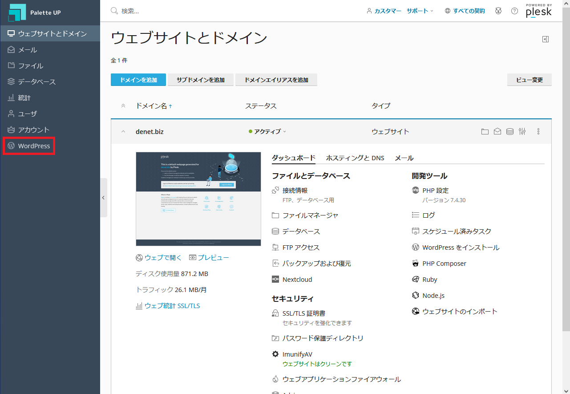Screen dimensions: 570x394
Task: Collapse the left sidebar handle
Action: [x=103, y=198]
